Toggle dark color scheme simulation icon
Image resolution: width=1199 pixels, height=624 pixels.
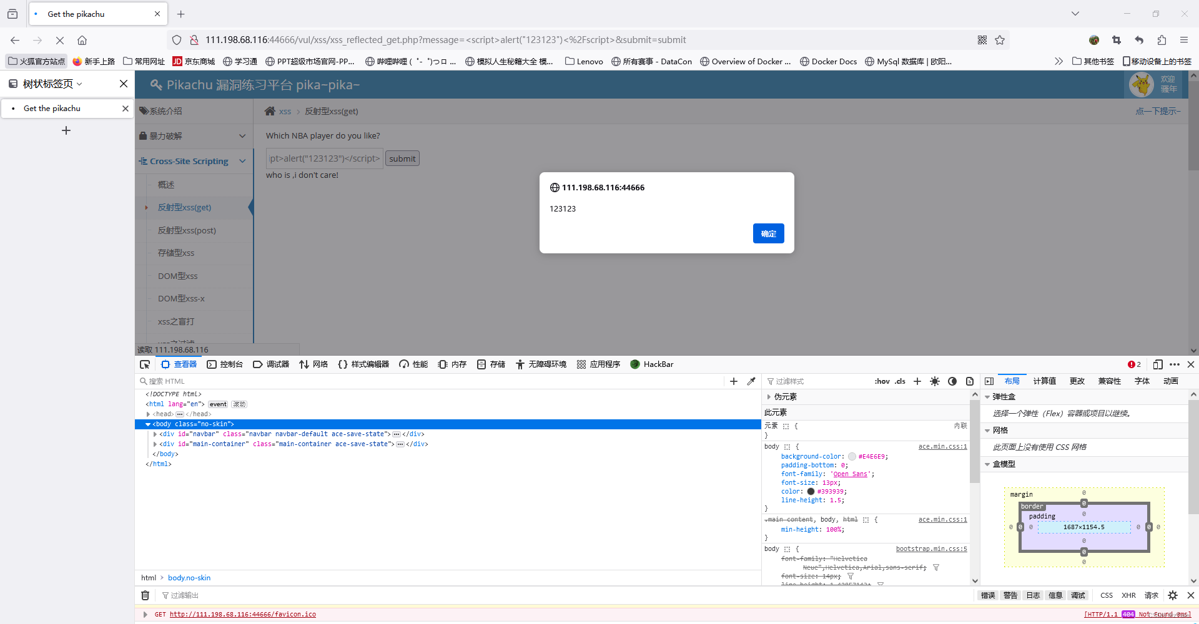pos(952,381)
